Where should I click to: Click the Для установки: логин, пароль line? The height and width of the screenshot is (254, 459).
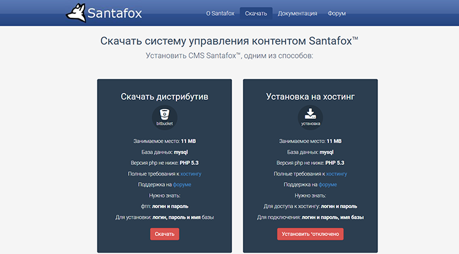click(164, 217)
